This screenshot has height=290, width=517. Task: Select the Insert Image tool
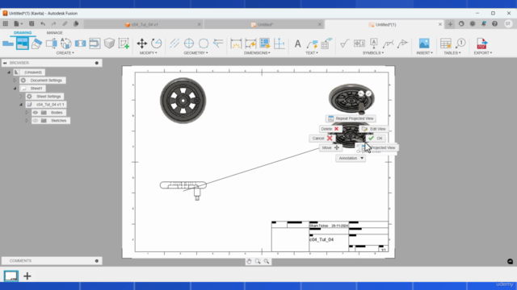pos(424,43)
